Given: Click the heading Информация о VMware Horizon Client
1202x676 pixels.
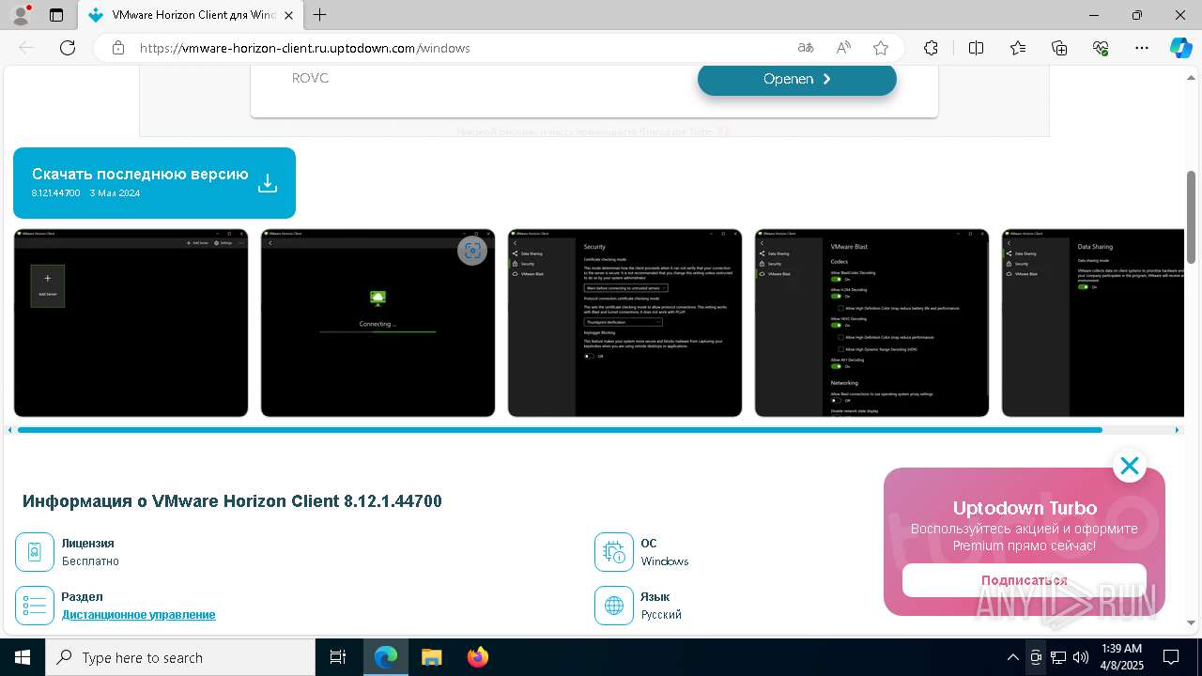Looking at the screenshot, I should point(232,501).
